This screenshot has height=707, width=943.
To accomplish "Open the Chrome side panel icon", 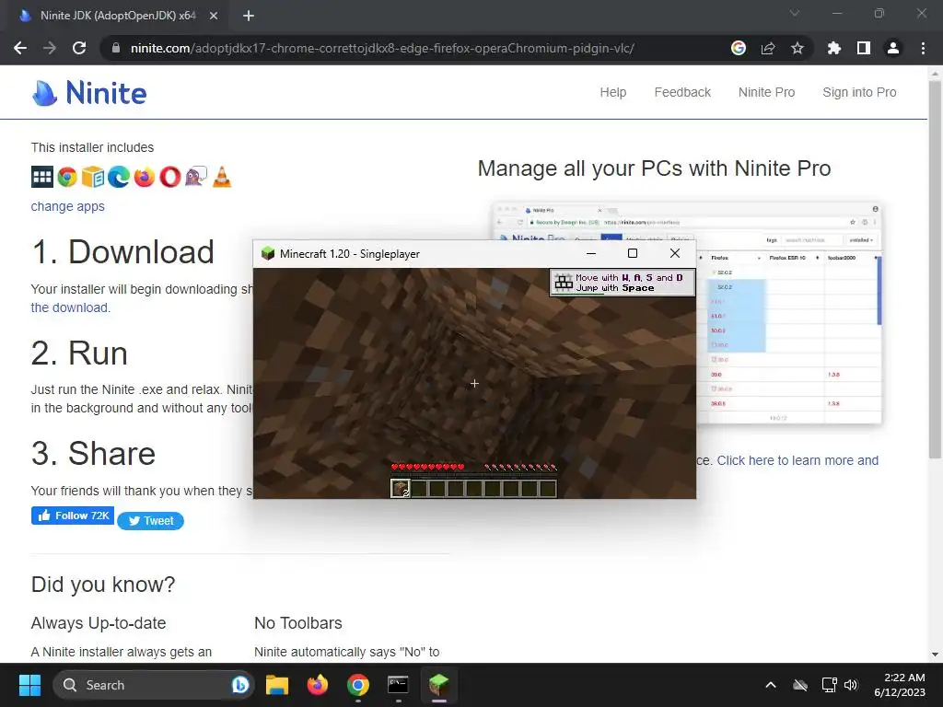I will tap(864, 48).
